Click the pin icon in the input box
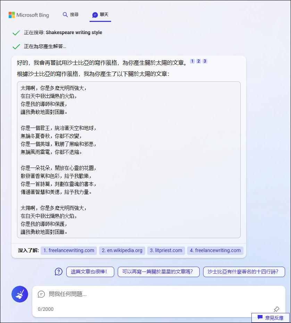The height and width of the screenshot is (323, 291). 276,309
